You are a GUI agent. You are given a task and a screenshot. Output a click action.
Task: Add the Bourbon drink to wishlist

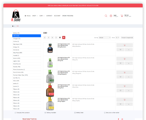(x=120, y=50)
